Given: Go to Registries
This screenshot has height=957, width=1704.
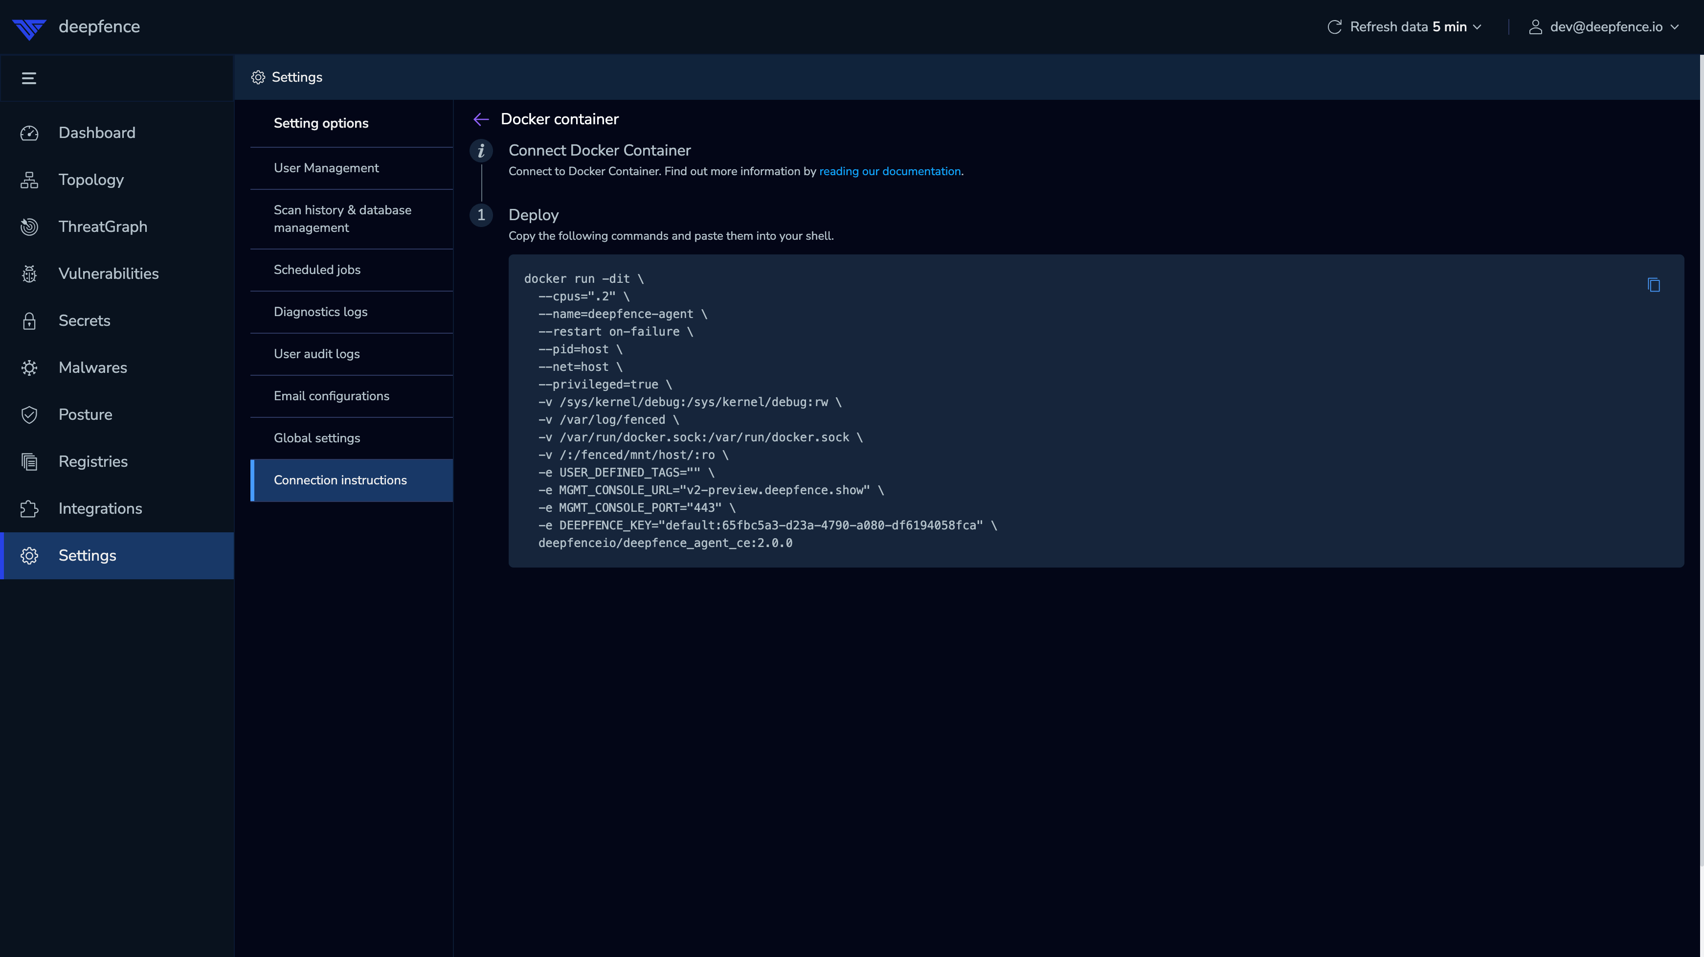Looking at the screenshot, I should pyautogui.click(x=117, y=462).
